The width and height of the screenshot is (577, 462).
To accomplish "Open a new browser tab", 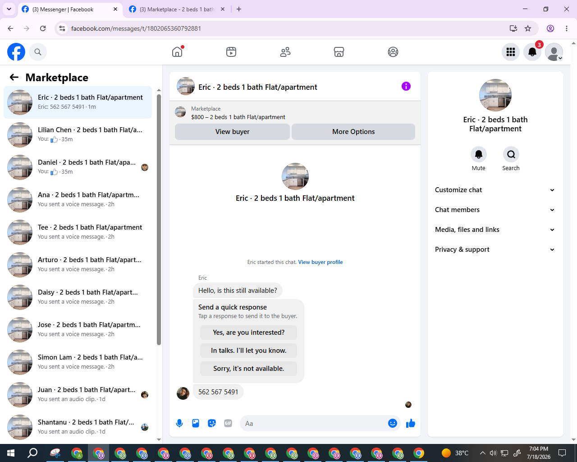I will [239, 9].
